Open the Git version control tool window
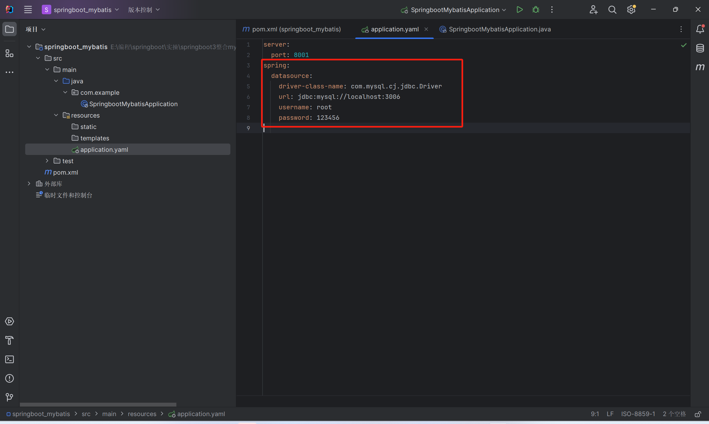 click(x=9, y=397)
